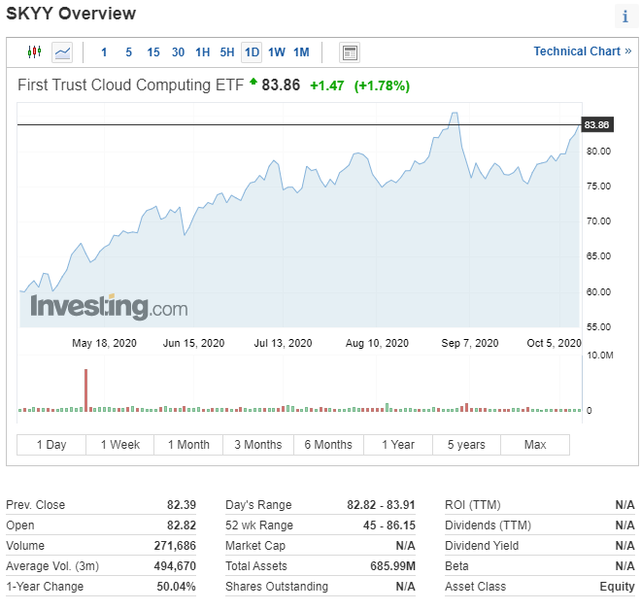Click the Shares Outstanding label

[277, 587]
